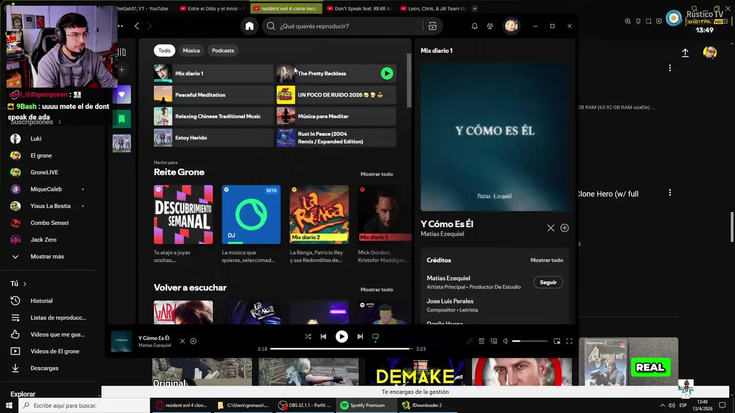
Task: Click the song progress bar
Action: coord(342,349)
